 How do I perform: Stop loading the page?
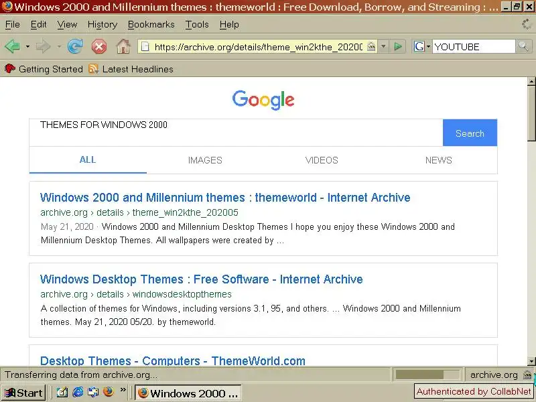coord(98,46)
